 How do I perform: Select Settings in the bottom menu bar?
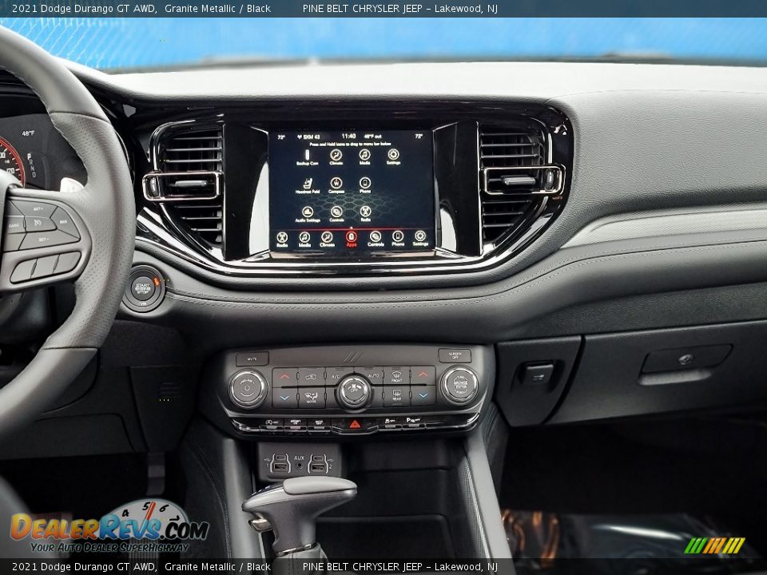[x=420, y=240]
